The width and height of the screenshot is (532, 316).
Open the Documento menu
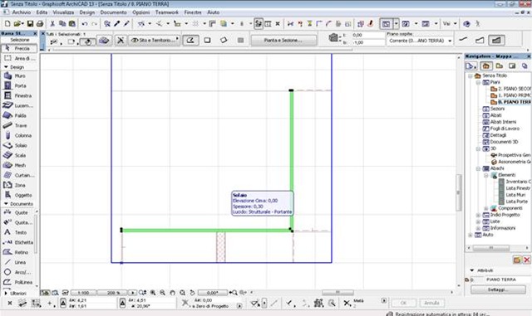click(113, 12)
